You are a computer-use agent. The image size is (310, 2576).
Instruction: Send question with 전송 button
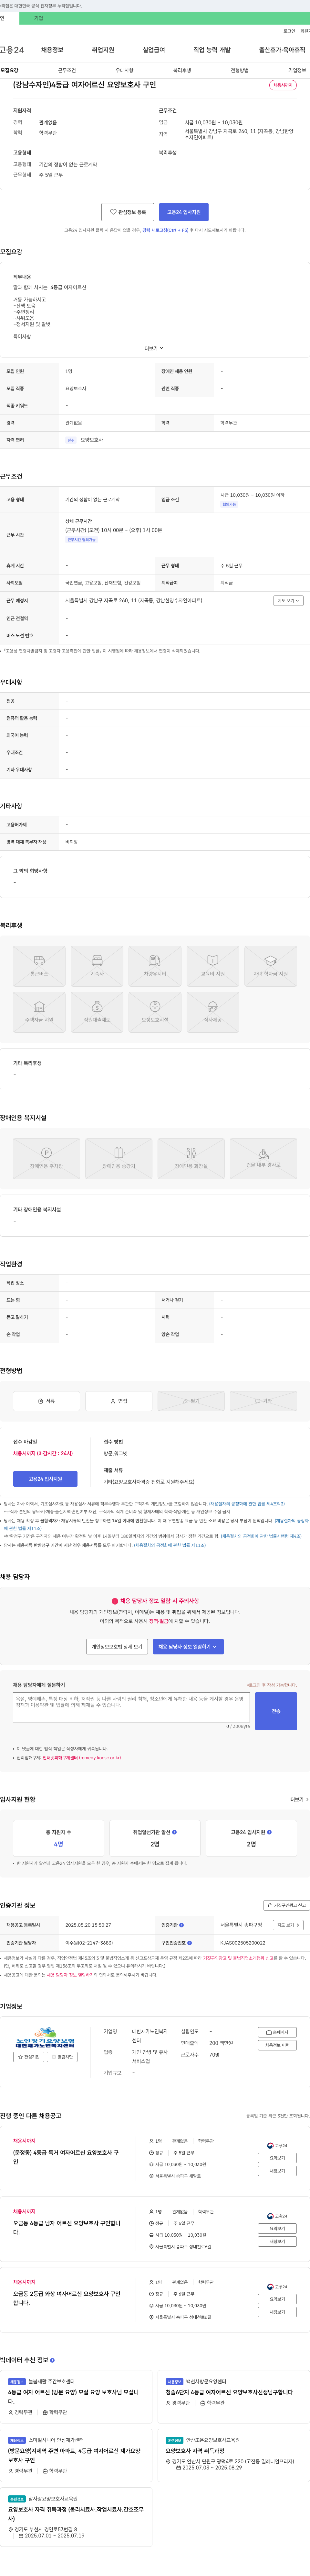[276, 1711]
